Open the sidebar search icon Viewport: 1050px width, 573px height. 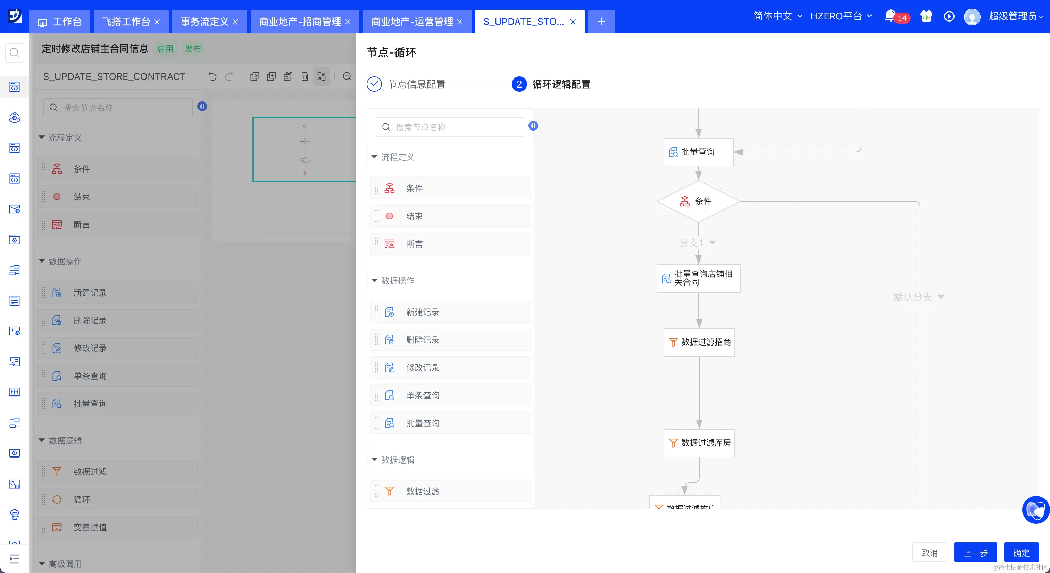click(14, 52)
